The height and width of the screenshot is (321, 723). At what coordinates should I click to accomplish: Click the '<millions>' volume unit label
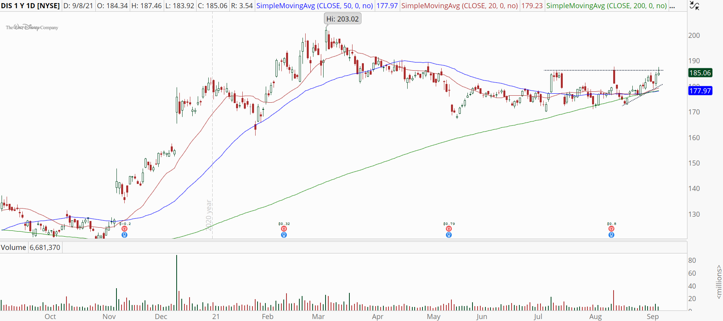pos(719,282)
